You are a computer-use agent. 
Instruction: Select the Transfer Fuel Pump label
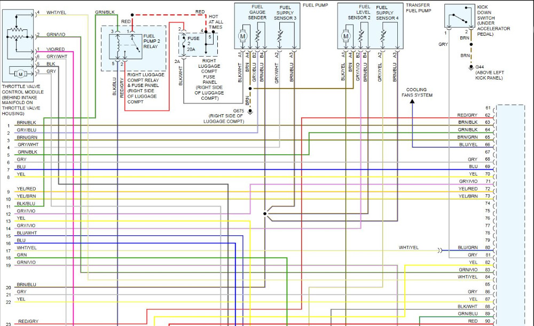418,7
